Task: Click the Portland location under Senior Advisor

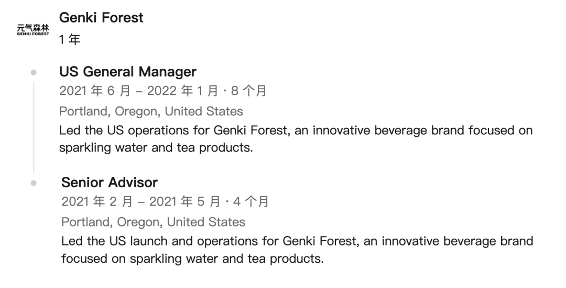Action: click(153, 222)
